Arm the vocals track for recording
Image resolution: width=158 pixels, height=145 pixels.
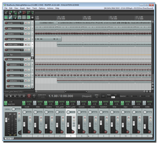click(x=6, y=23)
